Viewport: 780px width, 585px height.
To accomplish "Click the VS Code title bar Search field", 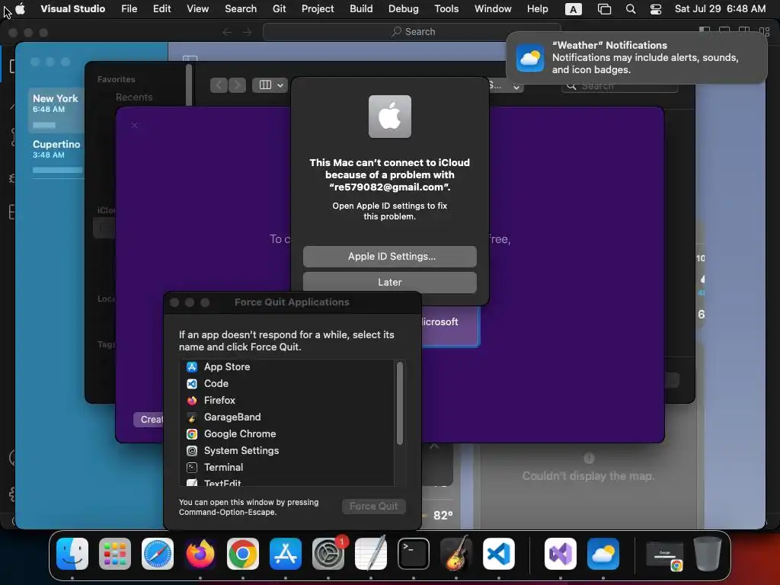I will pyautogui.click(x=412, y=32).
